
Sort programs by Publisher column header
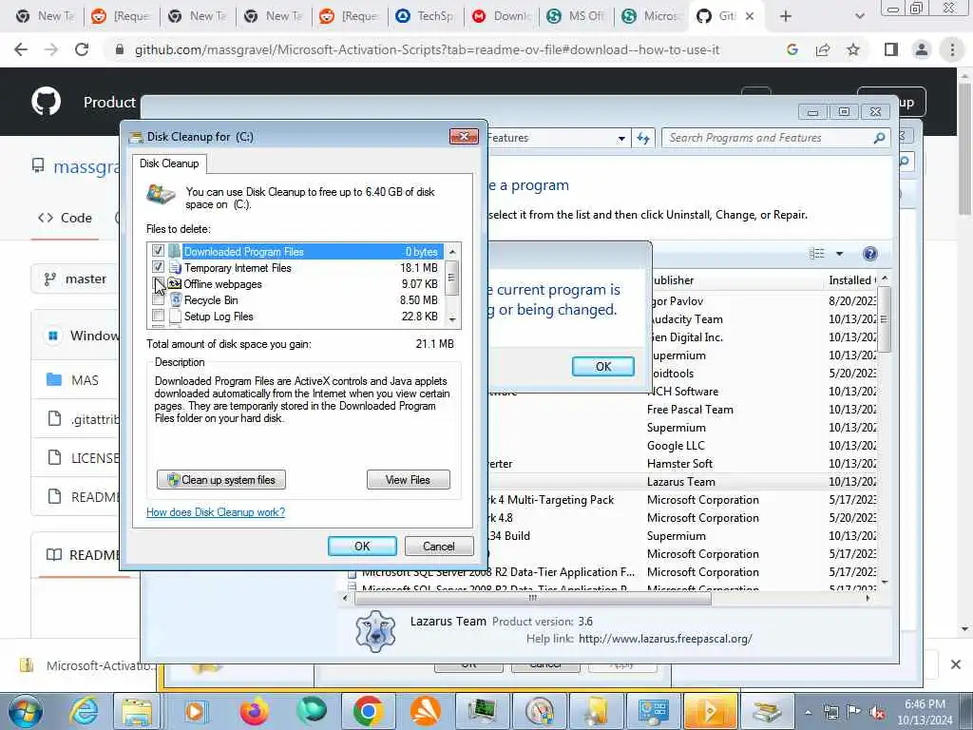735,280
